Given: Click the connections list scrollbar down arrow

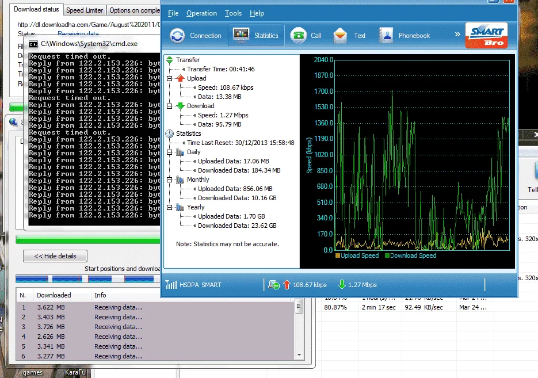Looking at the screenshot, I should pos(299,355).
